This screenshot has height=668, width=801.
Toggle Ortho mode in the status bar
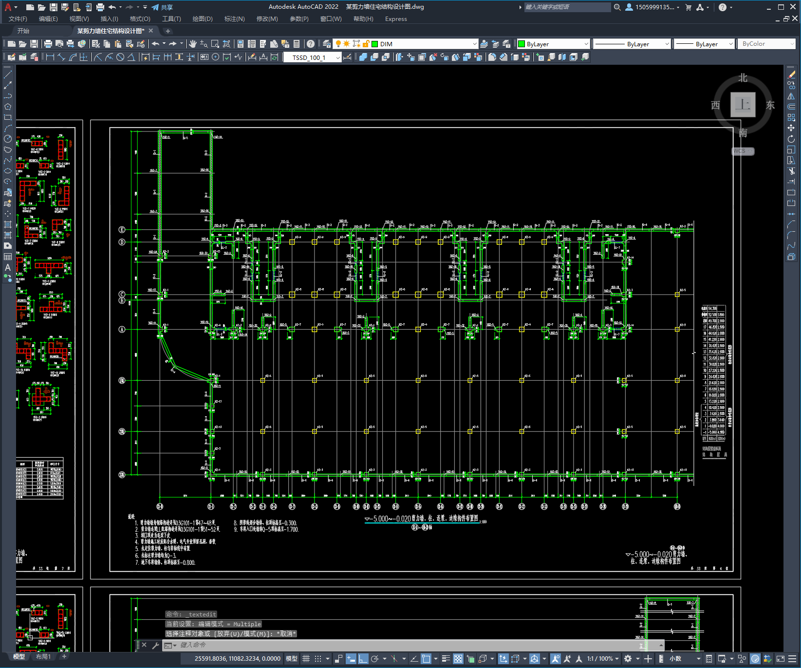click(x=363, y=659)
